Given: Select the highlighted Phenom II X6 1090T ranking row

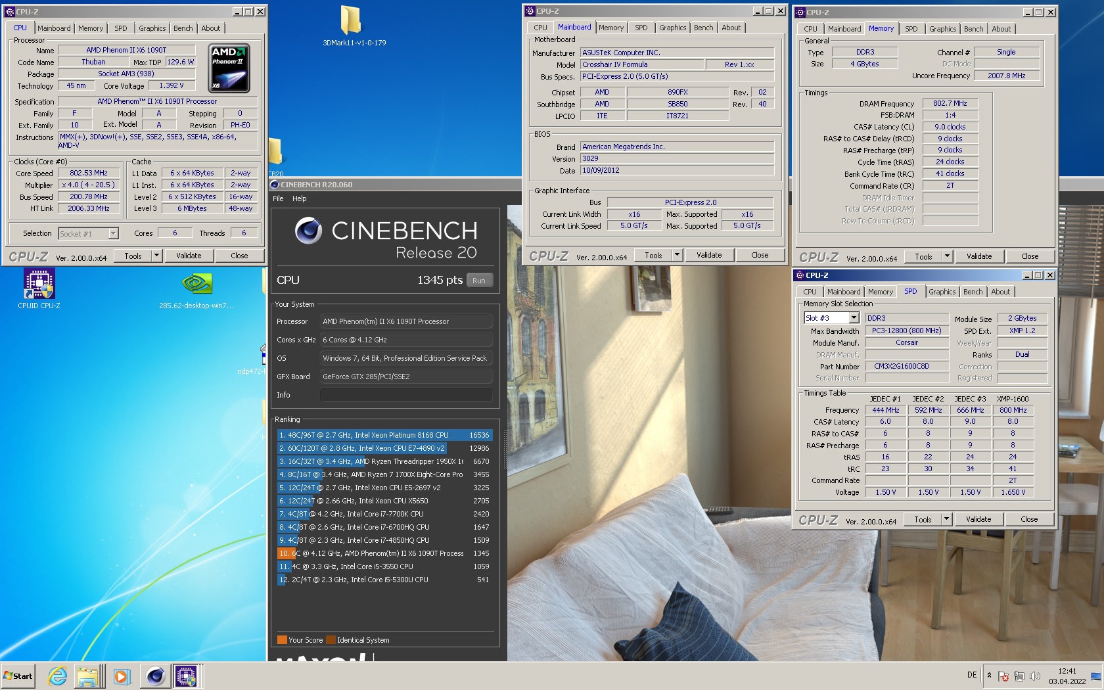Looking at the screenshot, I should [x=385, y=553].
